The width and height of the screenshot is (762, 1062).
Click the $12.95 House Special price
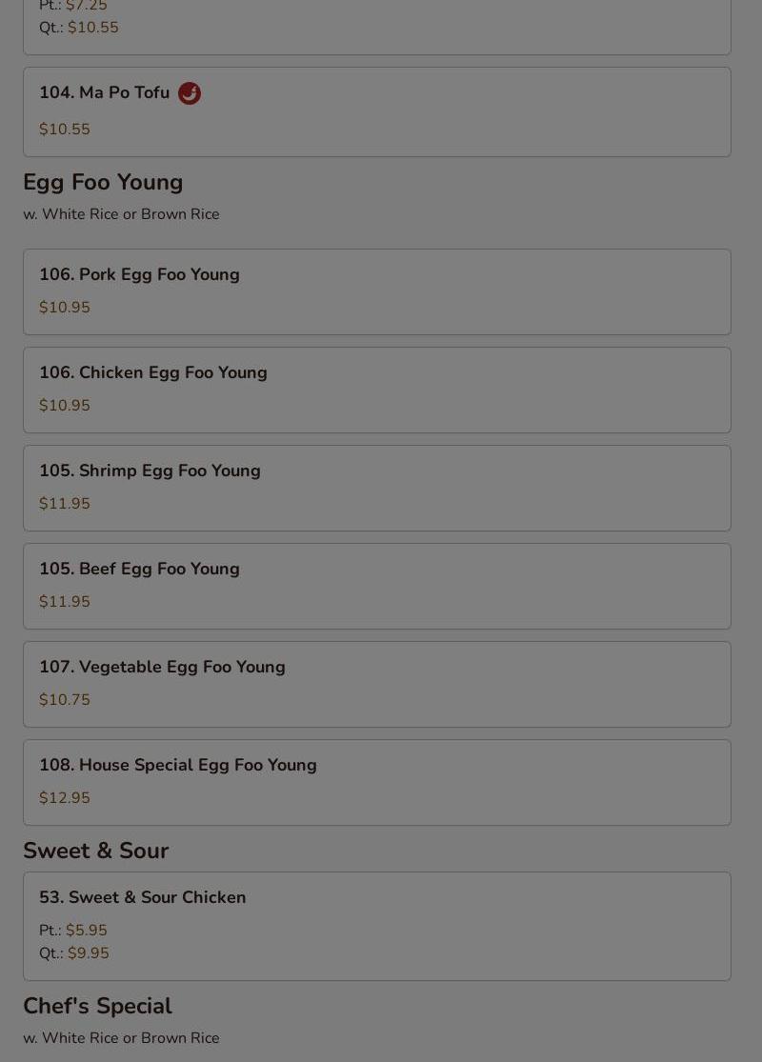(x=65, y=798)
